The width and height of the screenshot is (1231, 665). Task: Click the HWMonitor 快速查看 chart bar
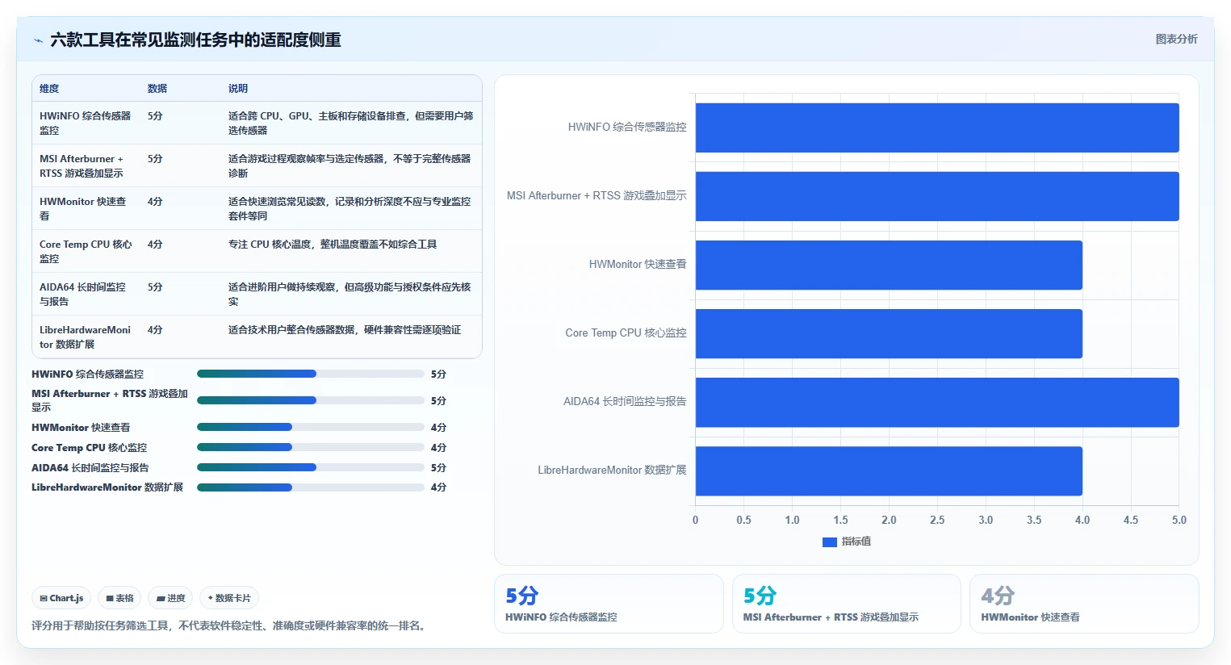pyautogui.click(x=889, y=265)
